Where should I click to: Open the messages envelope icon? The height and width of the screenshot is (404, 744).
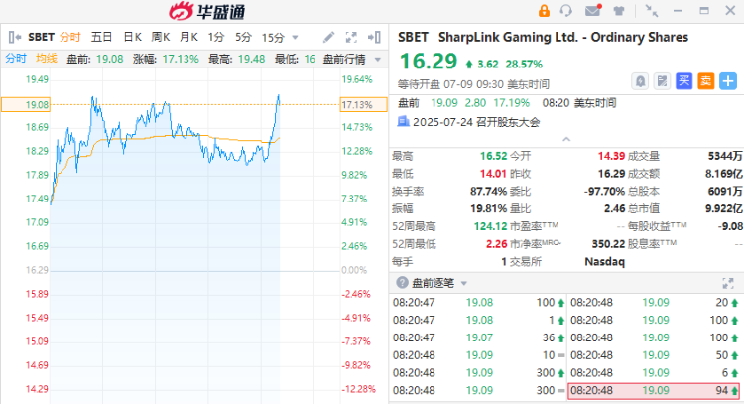coord(593,11)
